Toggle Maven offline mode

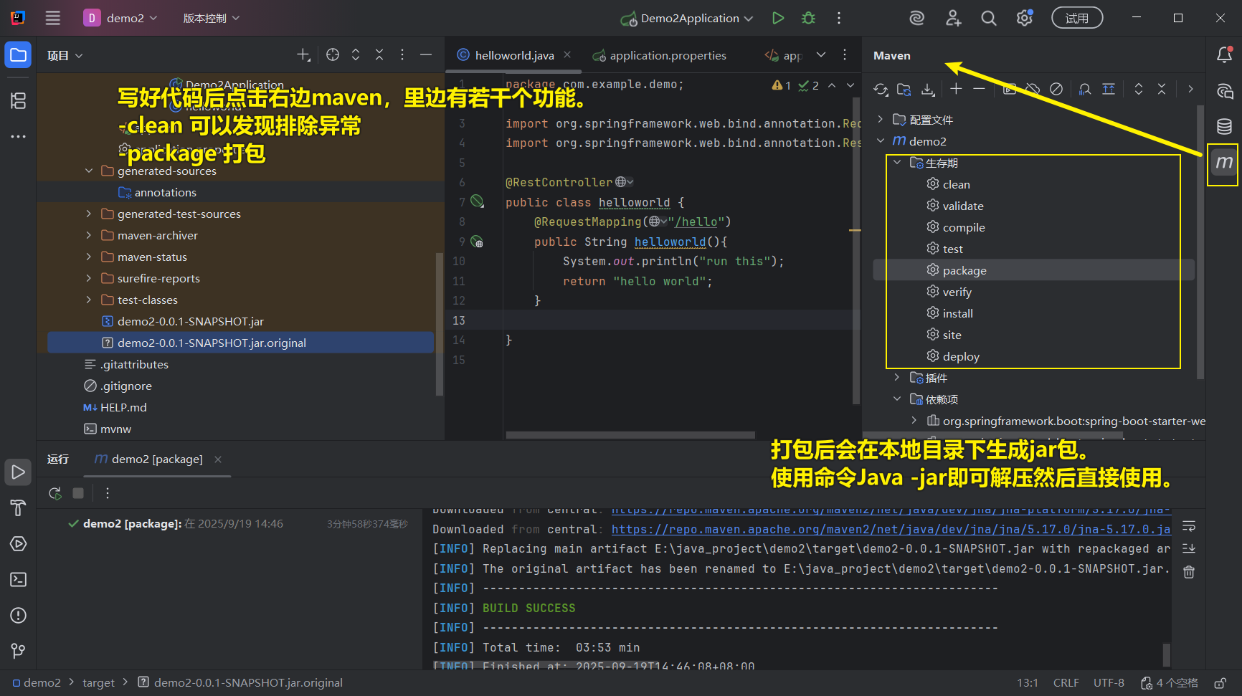1033,90
